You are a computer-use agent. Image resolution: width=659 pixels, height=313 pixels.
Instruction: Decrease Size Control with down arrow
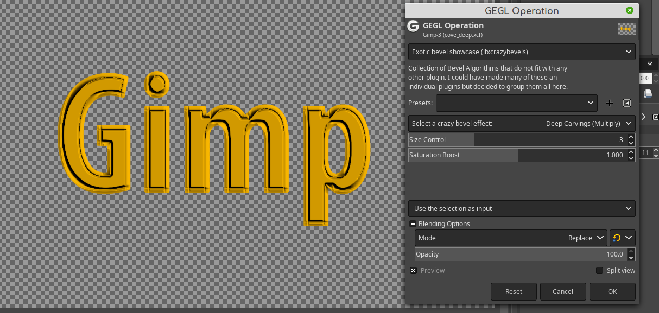(x=631, y=143)
